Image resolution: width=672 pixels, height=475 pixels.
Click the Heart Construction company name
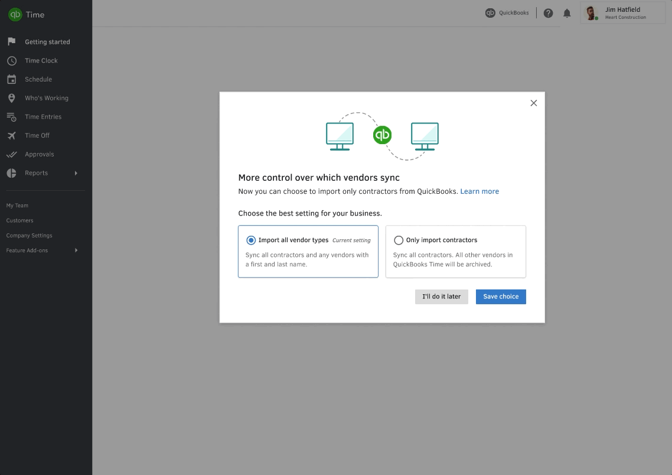625,18
